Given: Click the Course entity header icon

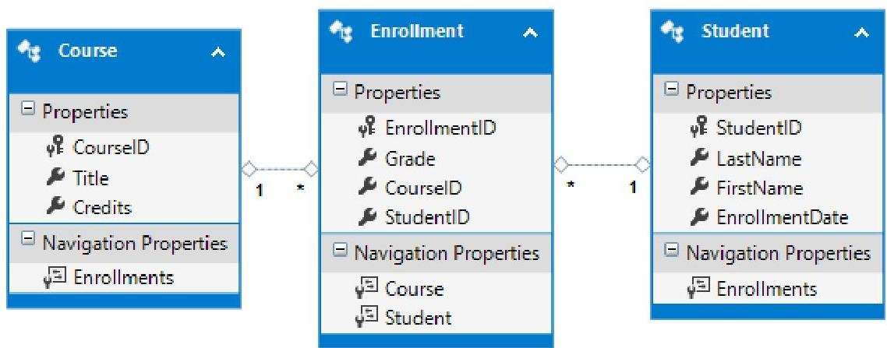Looking at the screenshot, I should 30,52.
